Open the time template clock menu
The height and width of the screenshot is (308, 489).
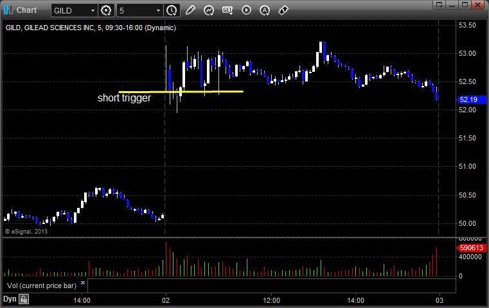point(172,11)
